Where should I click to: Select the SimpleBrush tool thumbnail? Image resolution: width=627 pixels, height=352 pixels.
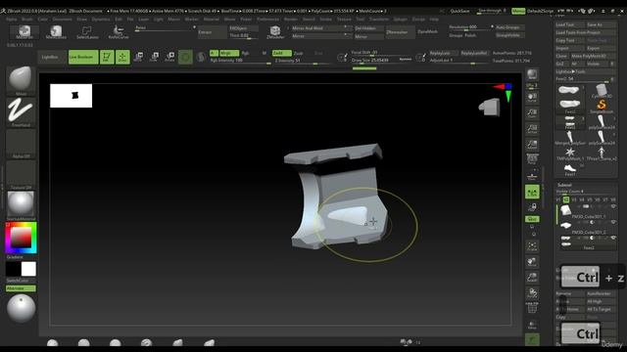pyautogui.click(x=601, y=107)
